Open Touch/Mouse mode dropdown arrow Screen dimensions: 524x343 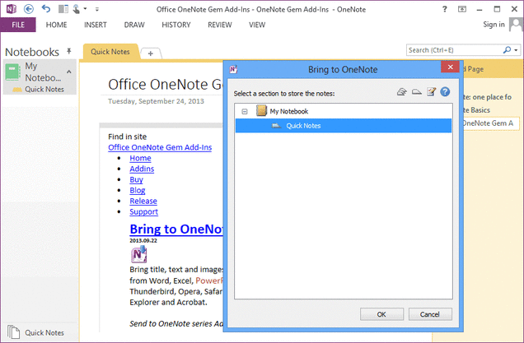coord(85,9)
